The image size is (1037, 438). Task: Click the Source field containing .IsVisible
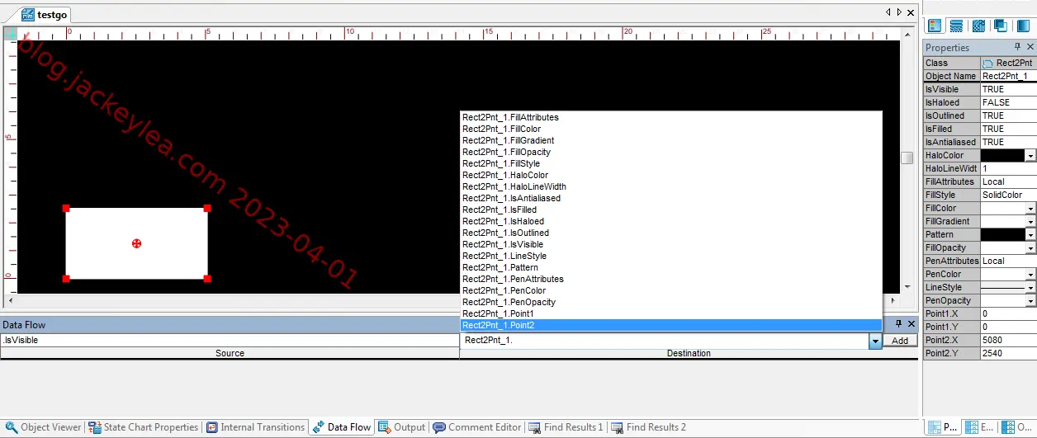point(230,340)
